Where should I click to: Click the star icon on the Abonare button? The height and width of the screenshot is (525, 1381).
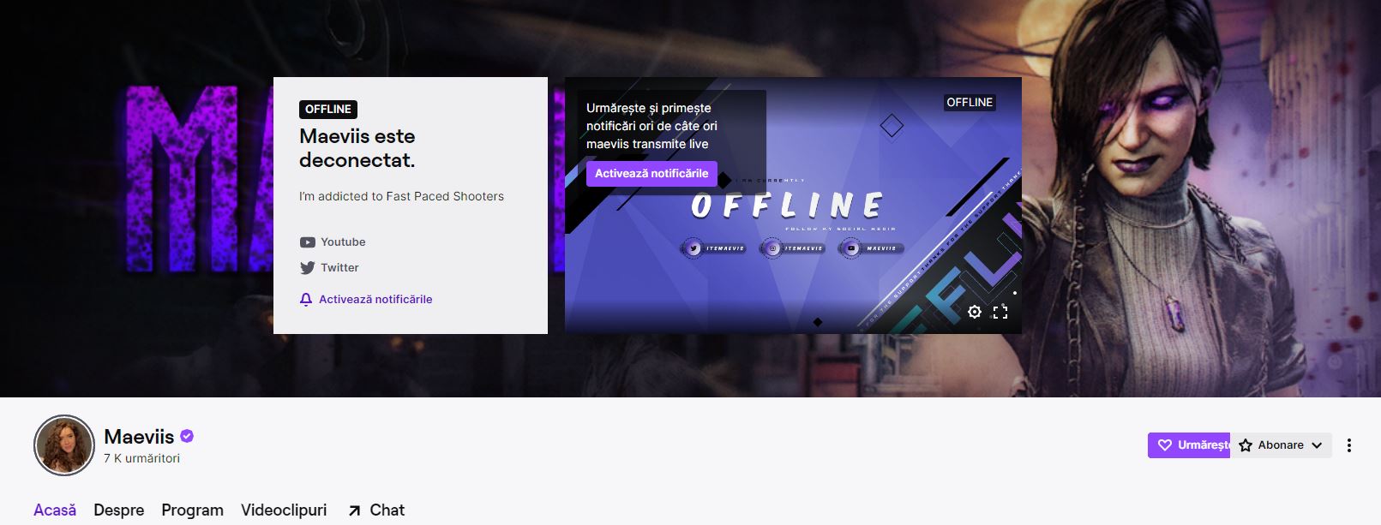pos(1246,445)
